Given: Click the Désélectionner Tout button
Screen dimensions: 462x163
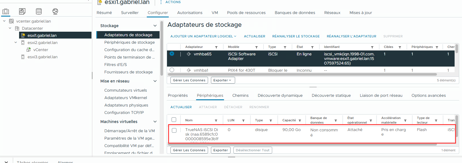Looking at the screenshot, I should coord(253,150).
